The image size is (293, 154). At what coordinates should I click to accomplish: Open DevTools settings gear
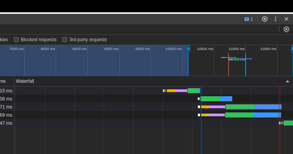(265, 19)
